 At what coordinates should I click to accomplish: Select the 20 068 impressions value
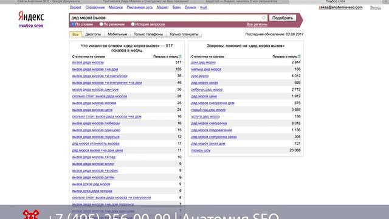tap(295, 150)
